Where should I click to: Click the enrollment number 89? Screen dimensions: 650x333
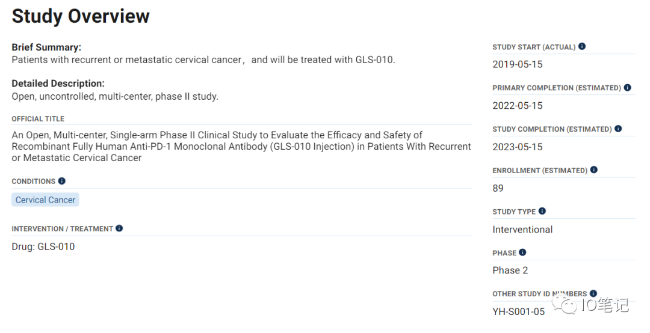(498, 189)
